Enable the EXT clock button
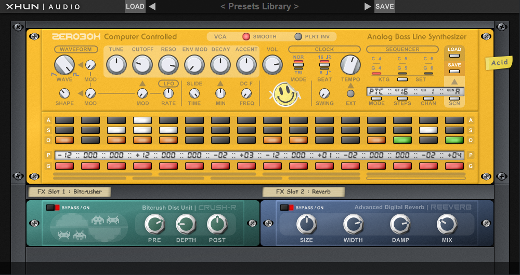Viewport: 520px width, 275px height. coord(350,93)
